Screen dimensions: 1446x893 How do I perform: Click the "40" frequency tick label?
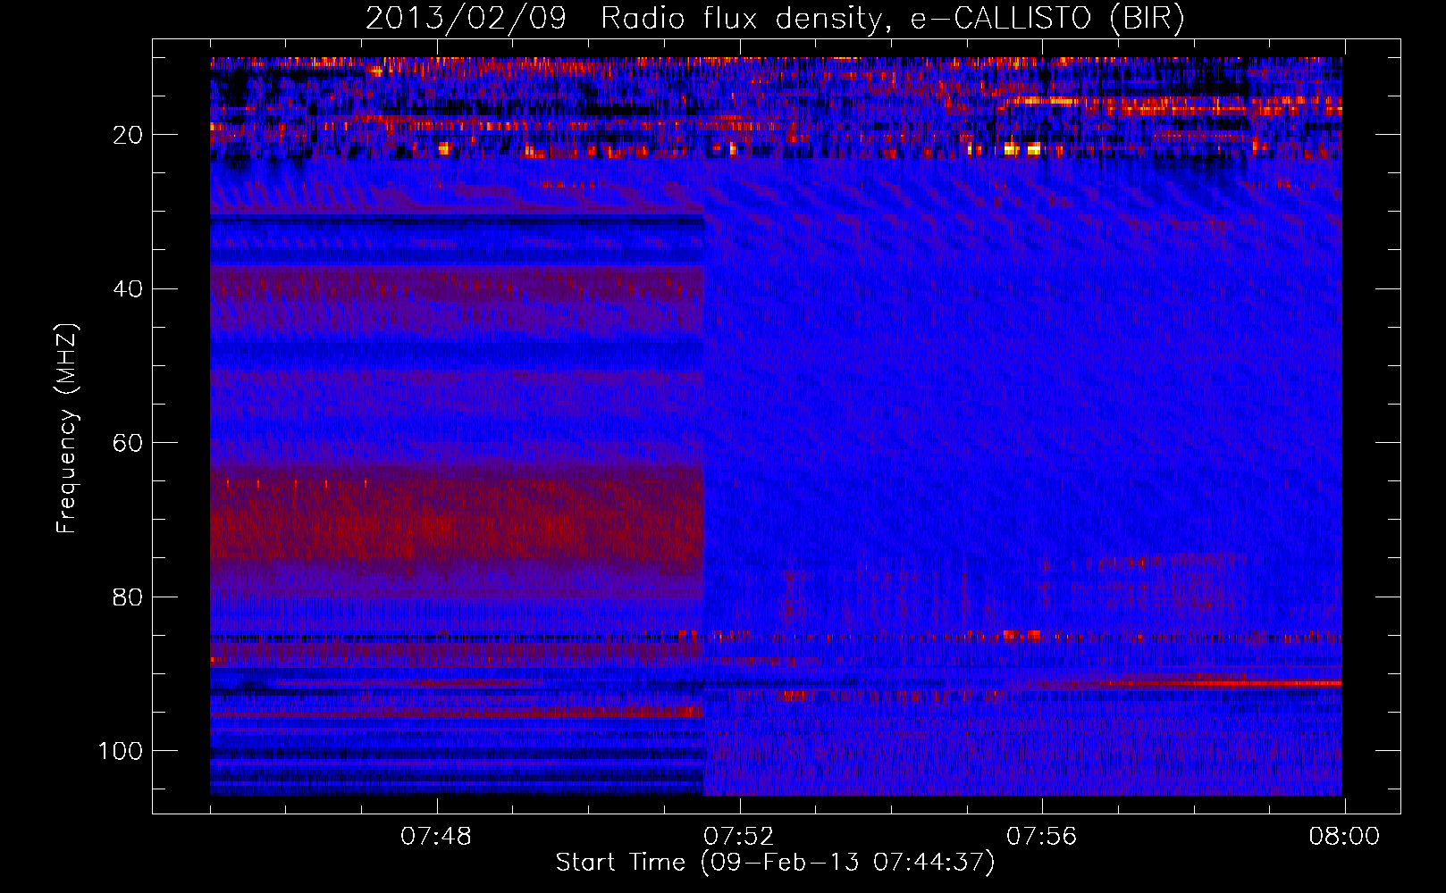[128, 288]
